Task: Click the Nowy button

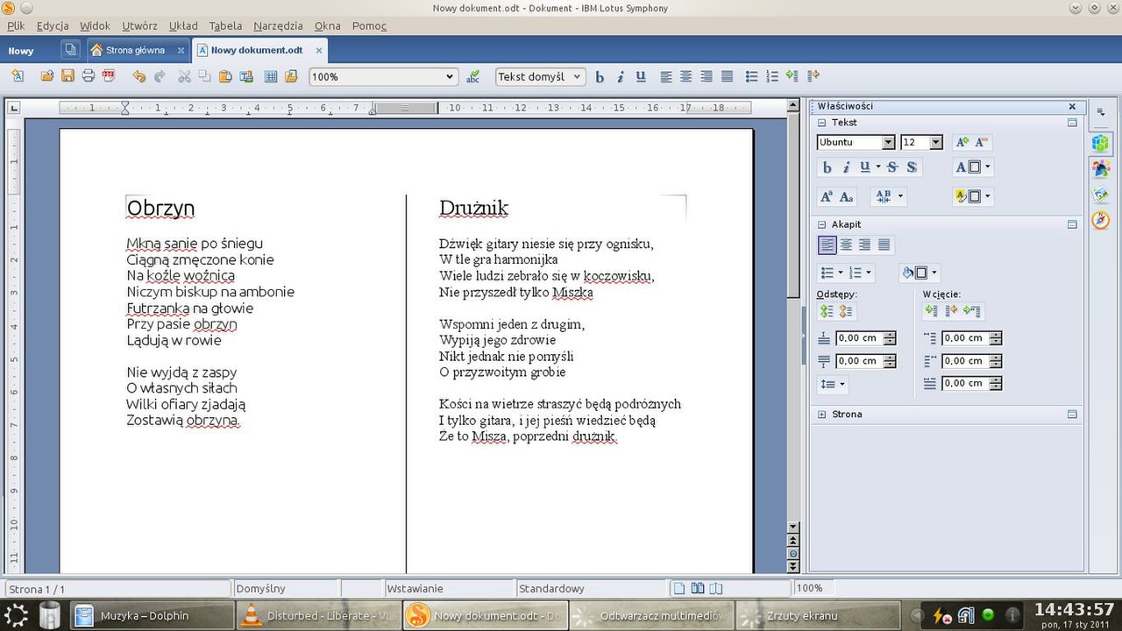Action: coord(21,50)
